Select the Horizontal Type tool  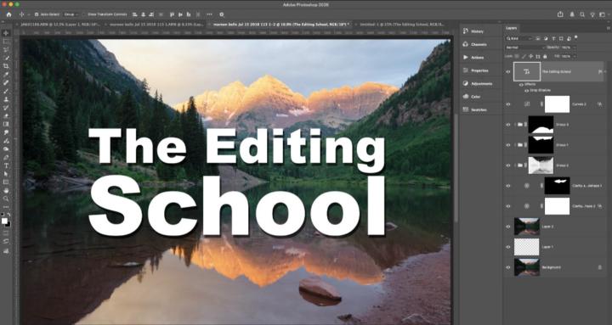click(6, 165)
